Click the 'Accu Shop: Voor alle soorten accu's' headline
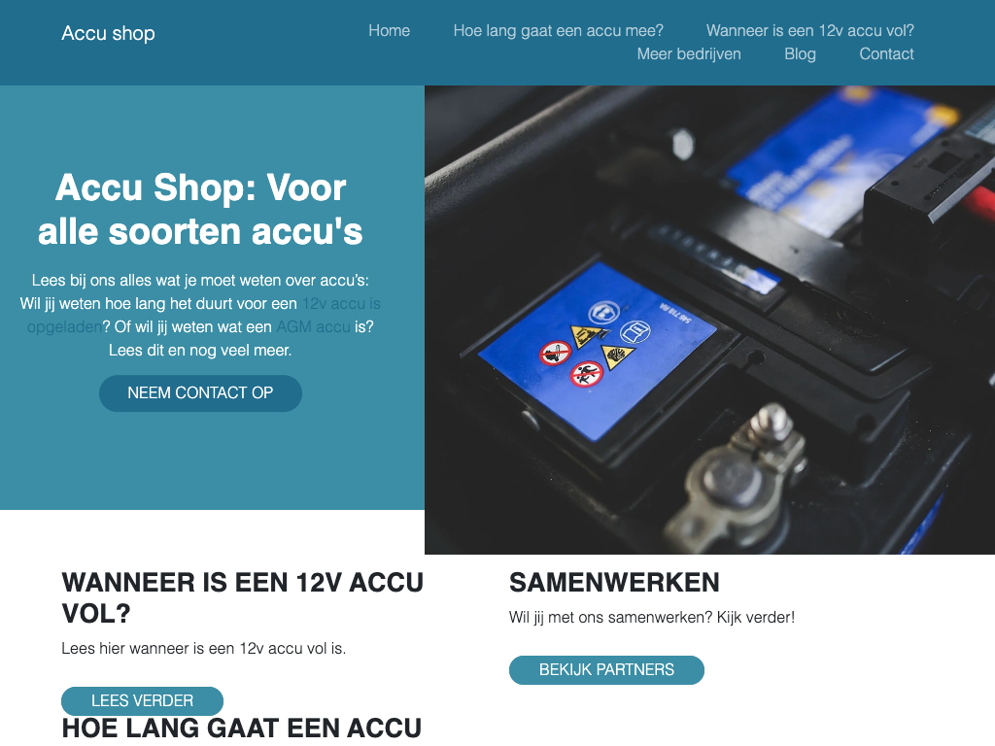 coord(200,209)
